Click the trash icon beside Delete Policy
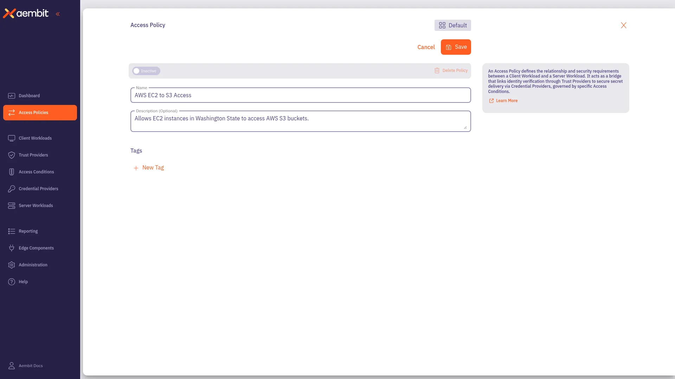The image size is (675, 379). click(x=437, y=71)
